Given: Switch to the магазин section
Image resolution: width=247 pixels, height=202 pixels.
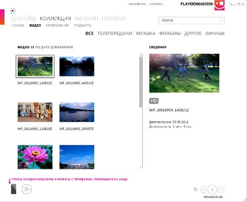Looking at the screenshot, I should coord(86,18).
